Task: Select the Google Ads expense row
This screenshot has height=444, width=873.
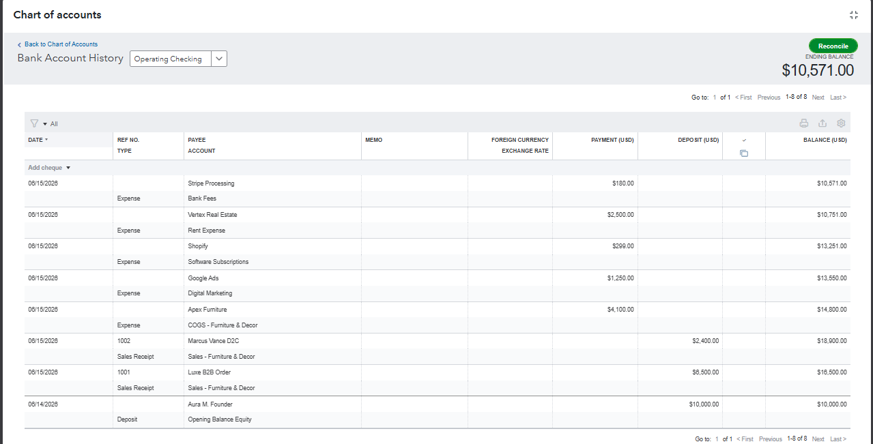Action: [x=438, y=285]
